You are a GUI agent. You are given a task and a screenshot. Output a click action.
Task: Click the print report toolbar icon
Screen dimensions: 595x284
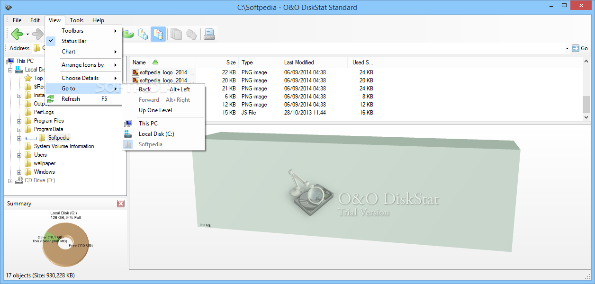[x=209, y=34]
